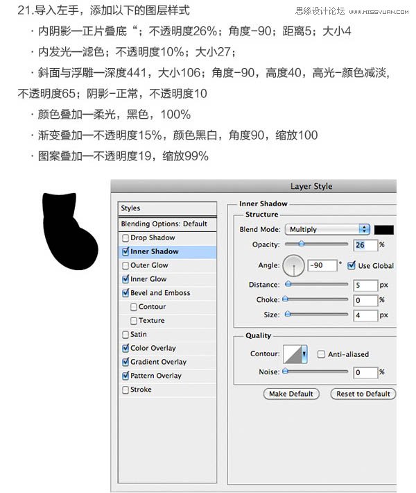Uncheck the Gradient Overlay checkbox
Viewport: 416px width, 493px height.
(125, 362)
